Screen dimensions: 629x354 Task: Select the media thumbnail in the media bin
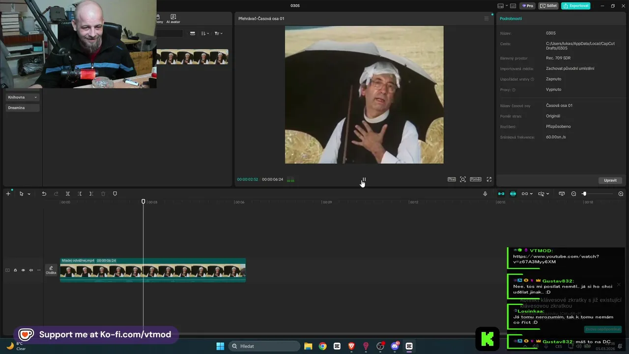pyautogui.click(x=192, y=57)
